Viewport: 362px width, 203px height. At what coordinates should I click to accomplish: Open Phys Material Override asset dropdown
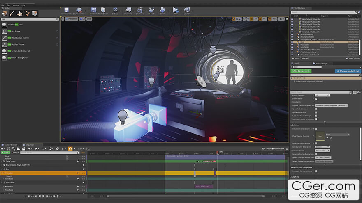(337, 135)
